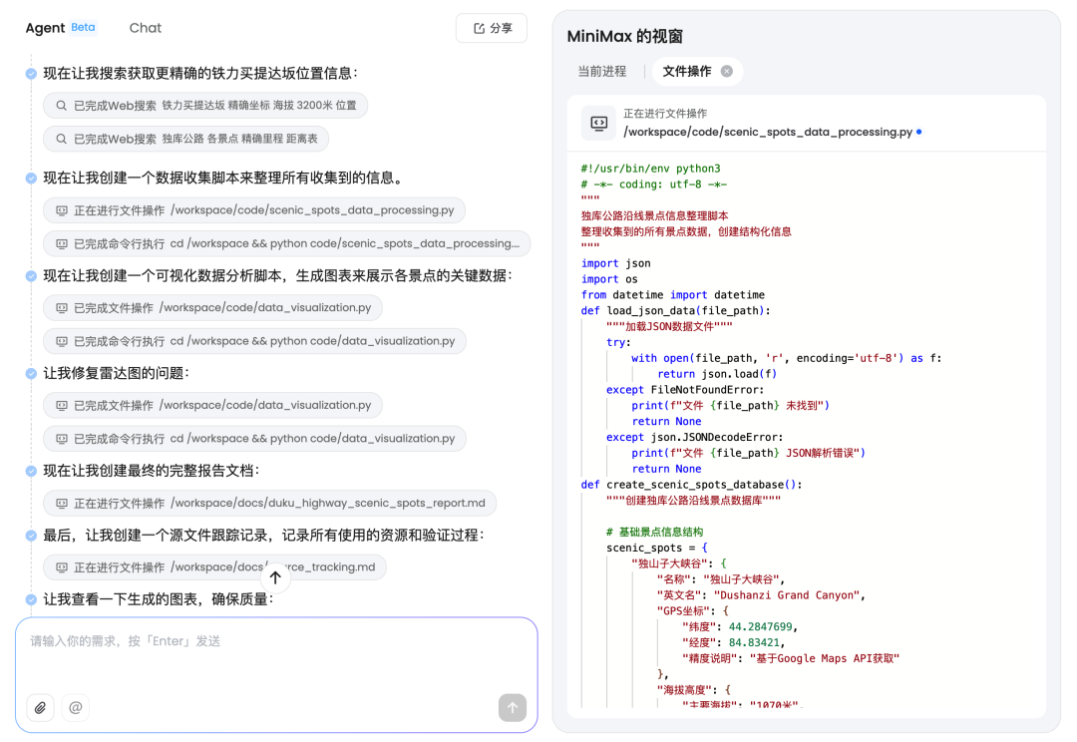Click the paperclip attachment icon
The image size is (1077, 742).
[40, 707]
